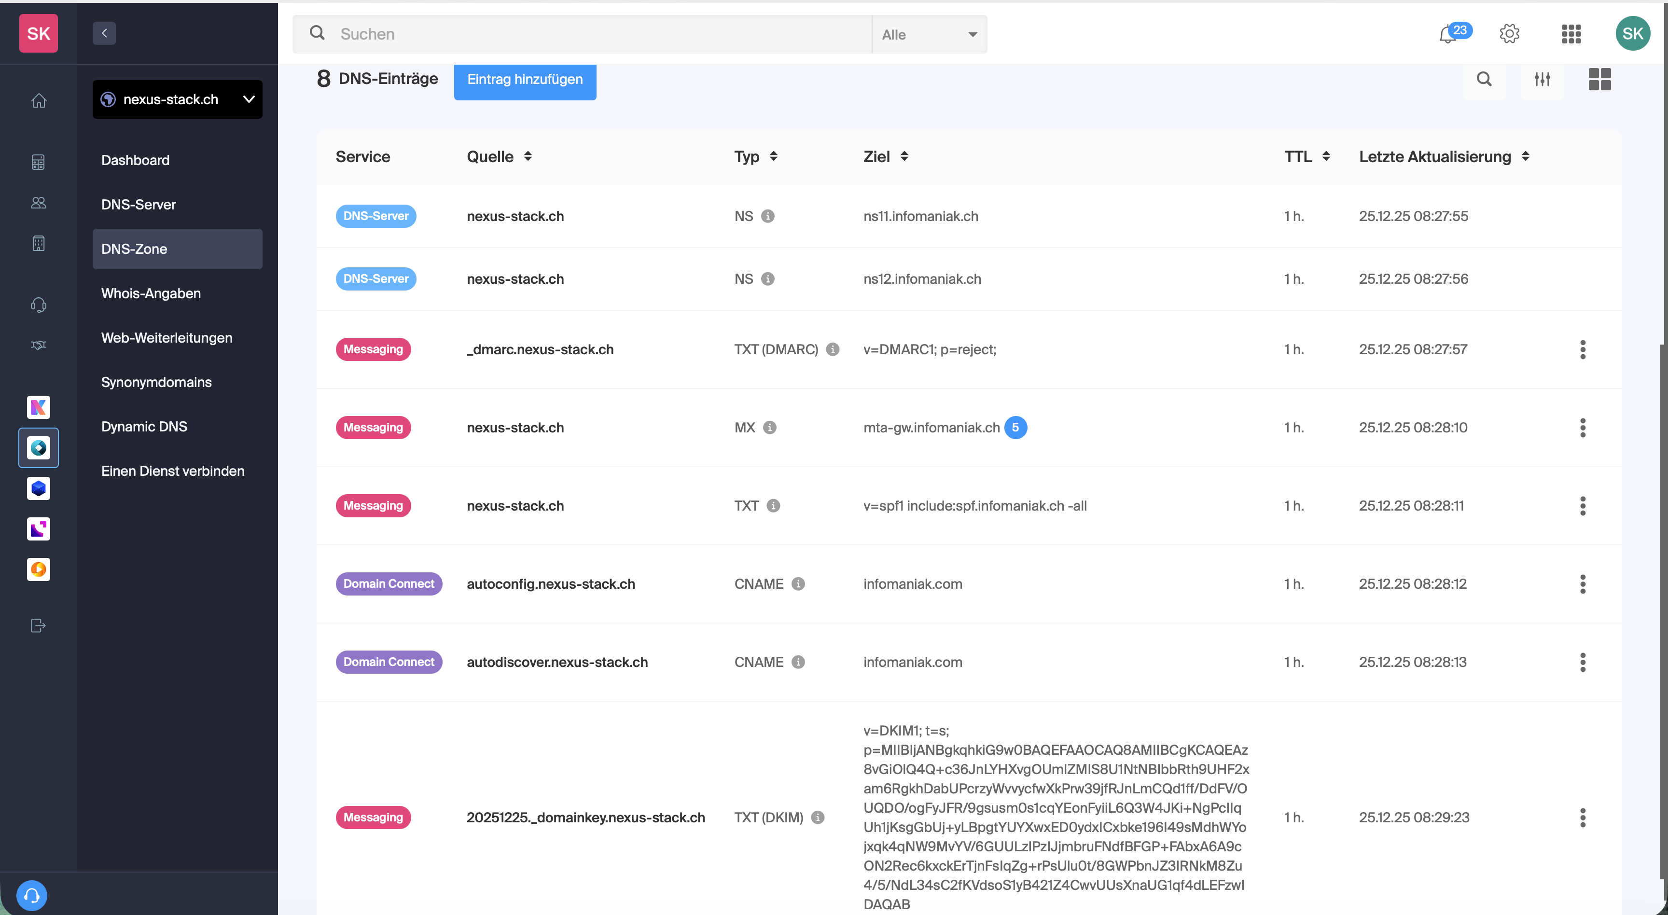Open Whois-Angaben menu item
The height and width of the screenshot is (915, 1668).
coord(151,293)
